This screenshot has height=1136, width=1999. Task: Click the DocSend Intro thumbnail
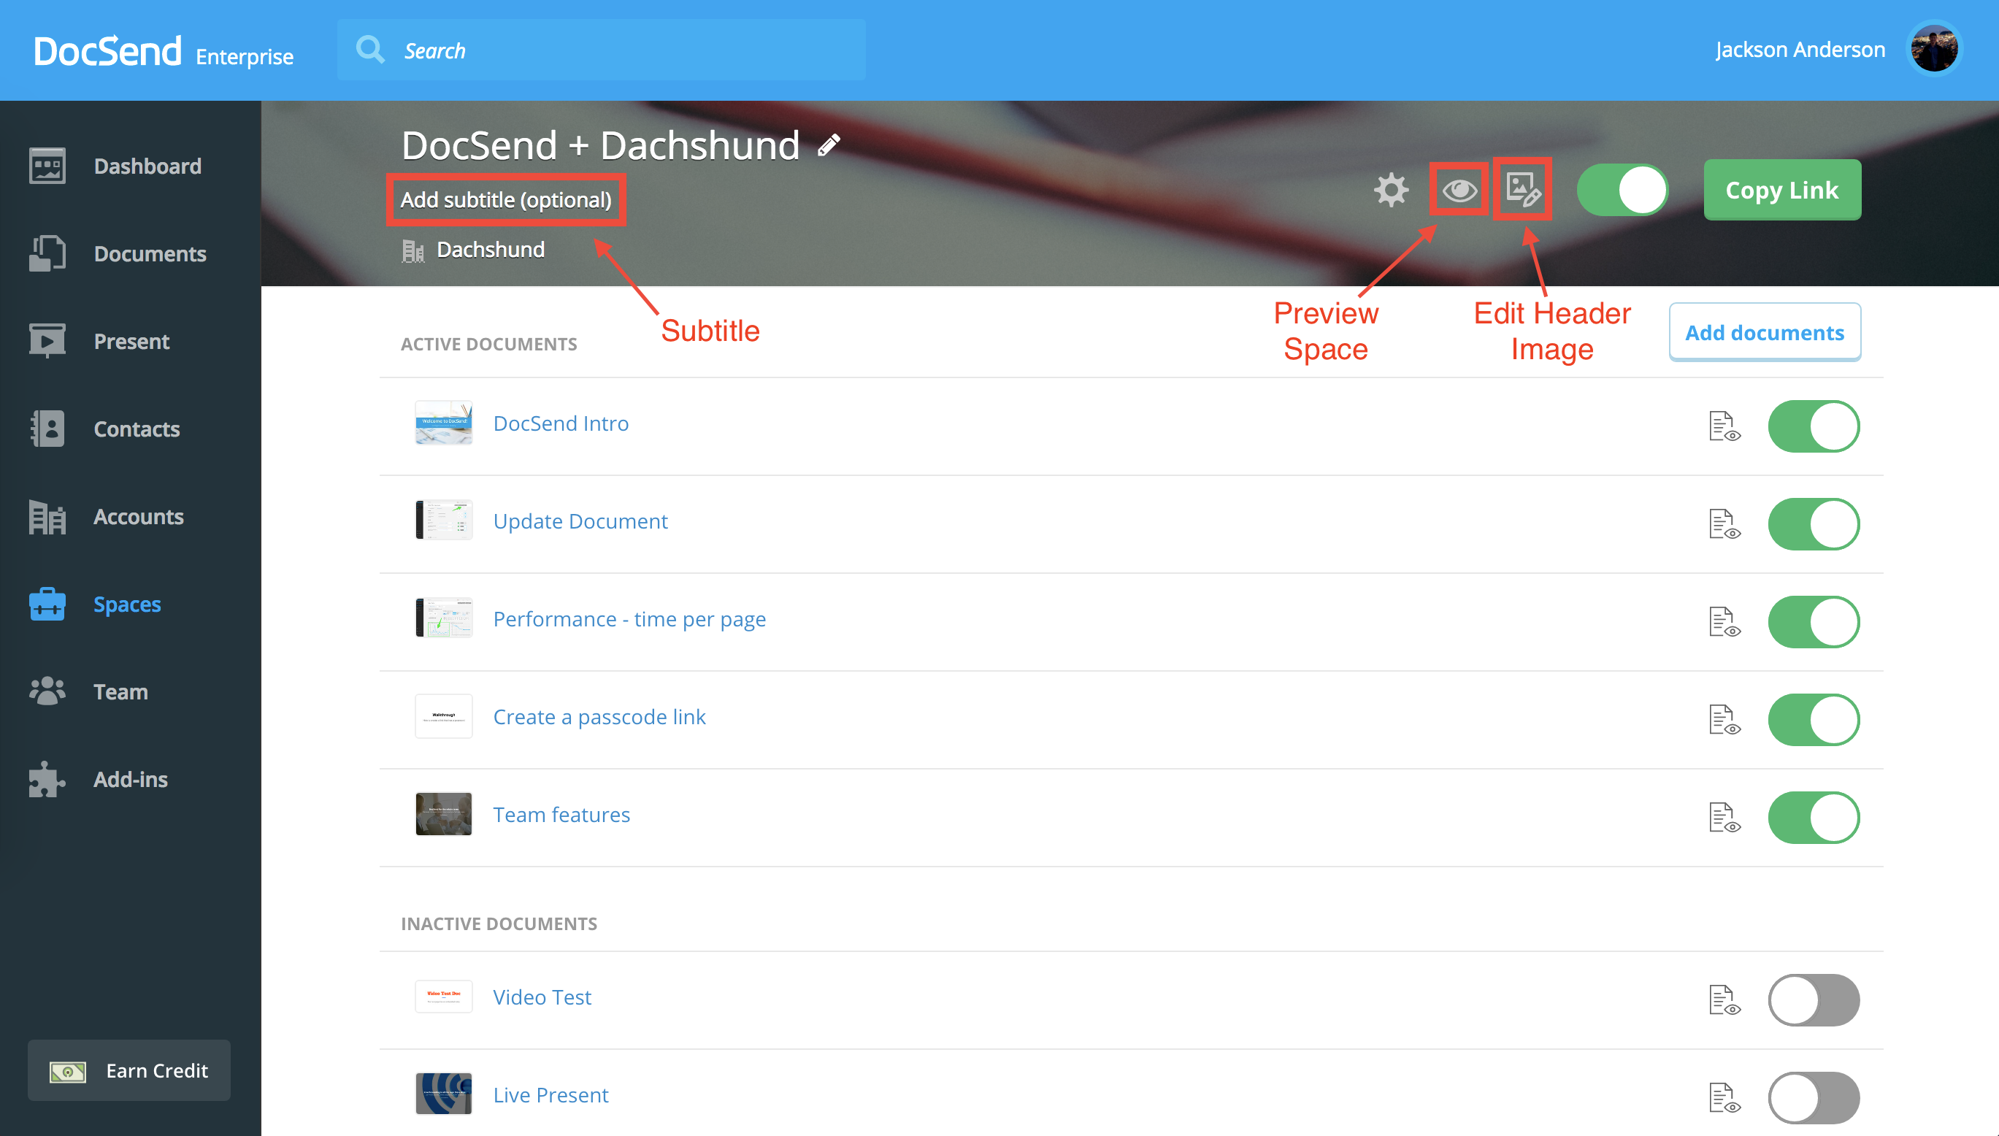(443, 423)
